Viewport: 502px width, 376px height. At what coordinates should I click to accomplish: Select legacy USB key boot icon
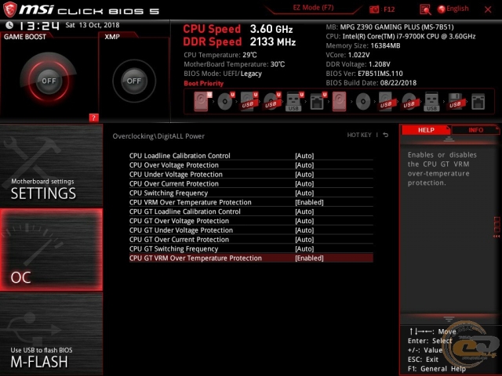point(431,102)
